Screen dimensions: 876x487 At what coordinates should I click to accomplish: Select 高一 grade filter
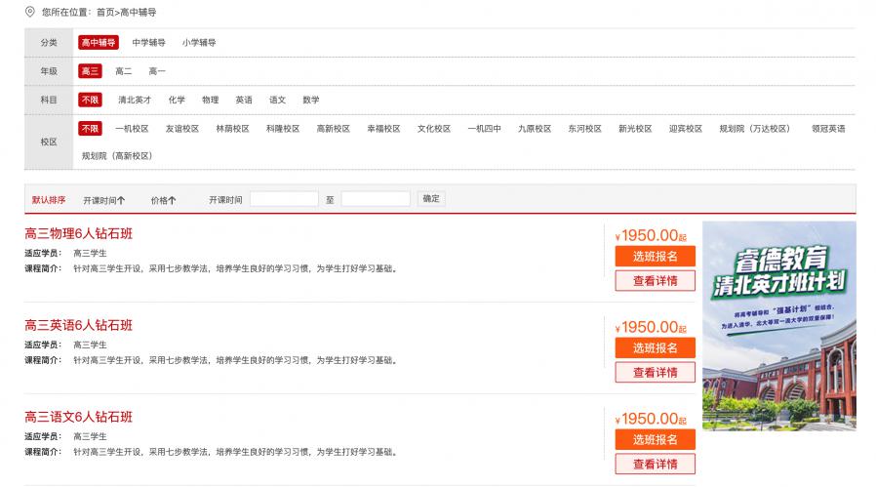[157, 71]
